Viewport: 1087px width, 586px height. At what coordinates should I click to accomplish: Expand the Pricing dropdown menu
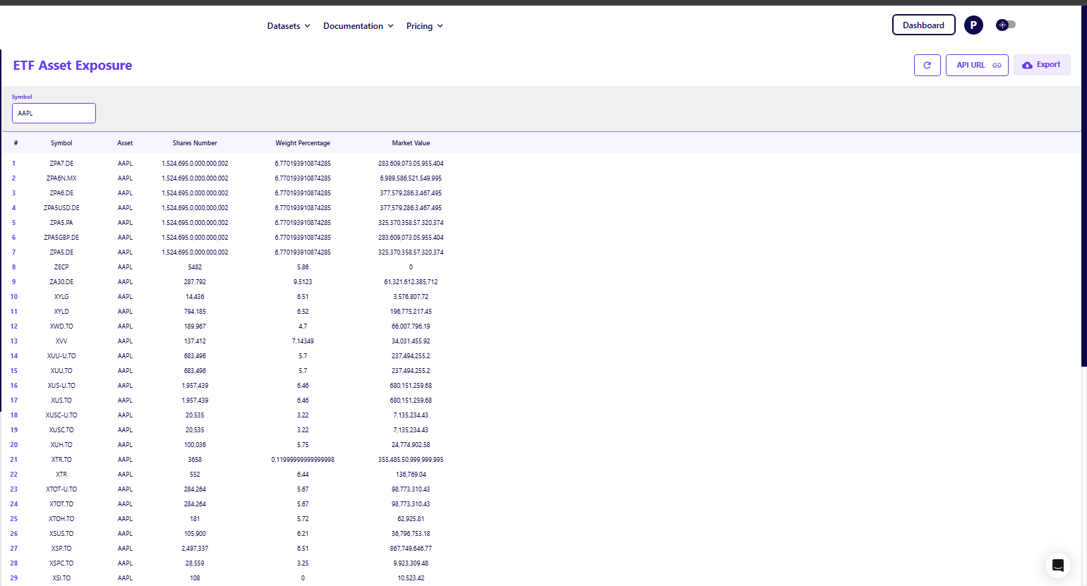pos(424,26)
